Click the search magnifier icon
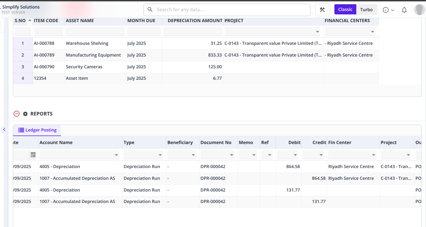 [150, 10]
